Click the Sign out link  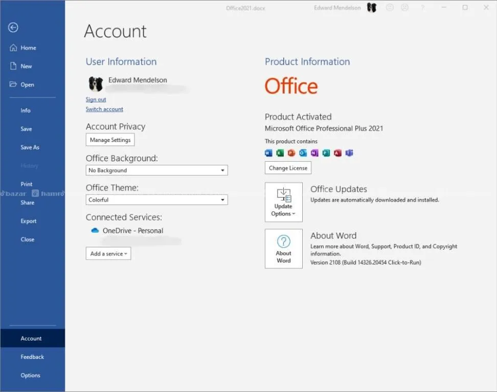(96, 100)
